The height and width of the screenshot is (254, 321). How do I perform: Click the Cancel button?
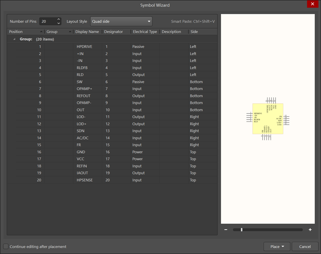tap(305, 246)
